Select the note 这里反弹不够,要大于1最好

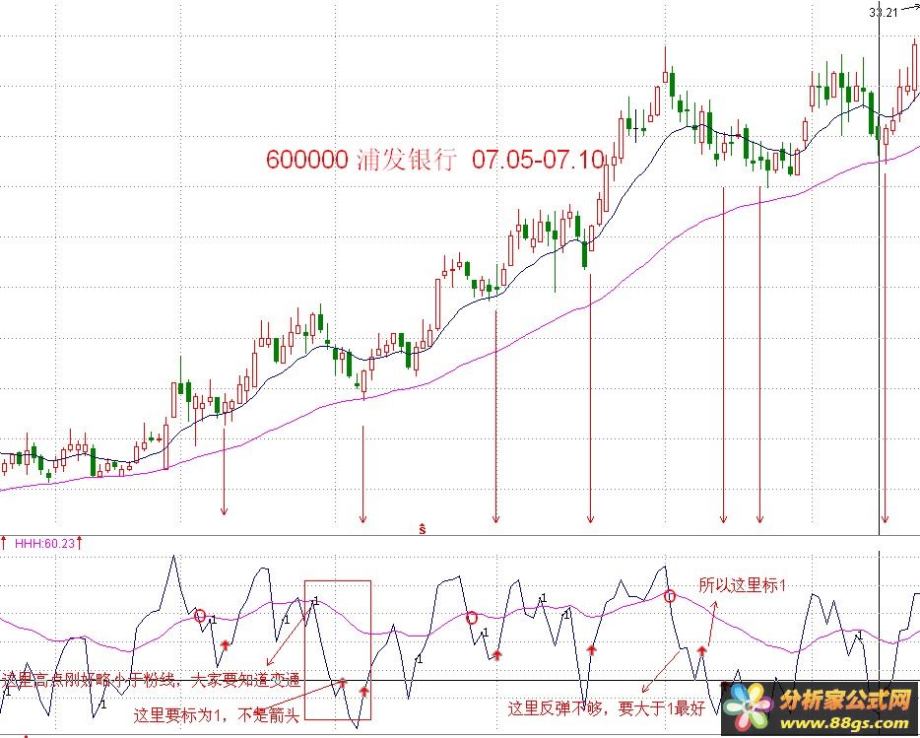click(606, 708)
